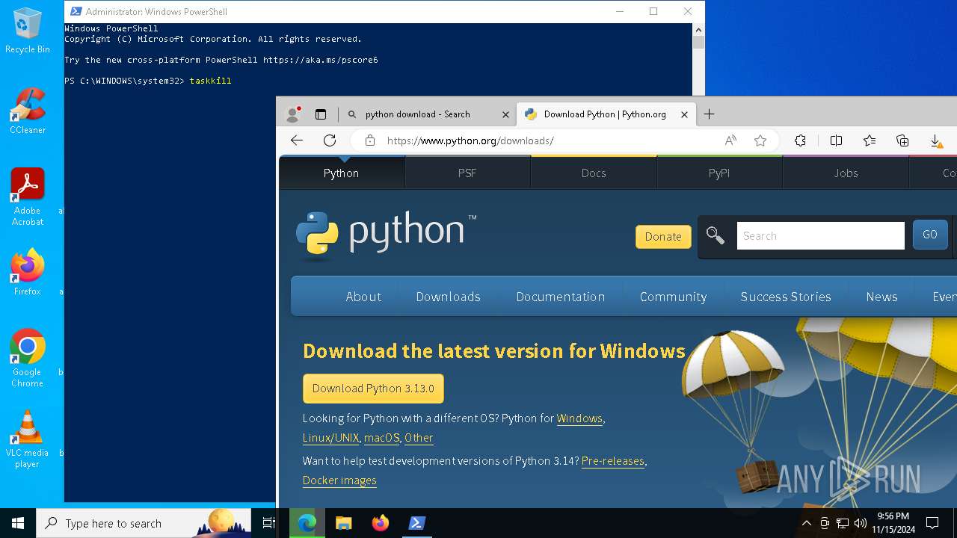Follow the macOS link

[x=382, y=438]
